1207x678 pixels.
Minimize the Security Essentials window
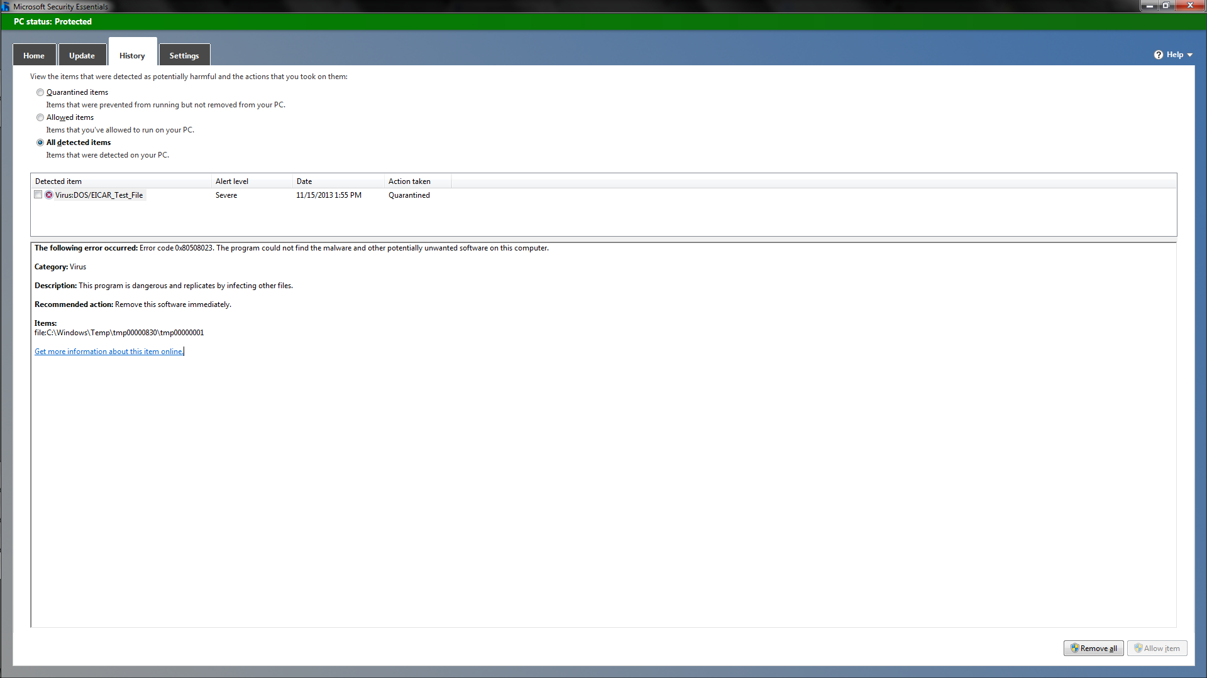(1150, 5)
